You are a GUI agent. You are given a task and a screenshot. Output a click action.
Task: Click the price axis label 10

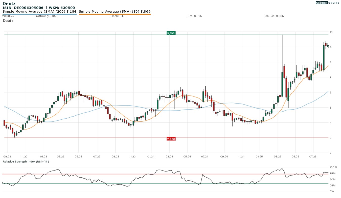coord(331,32)
